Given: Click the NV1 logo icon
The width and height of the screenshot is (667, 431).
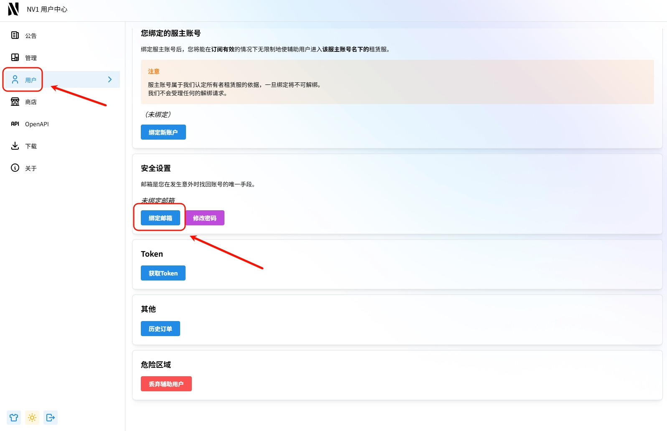Looking at the screenshot, I should [13, 9].
